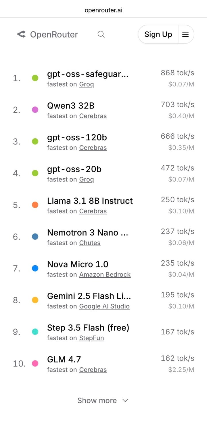Select the gpt-oss-120b model entry
This screenshot has height=426, width=207.
coord(77,137)
